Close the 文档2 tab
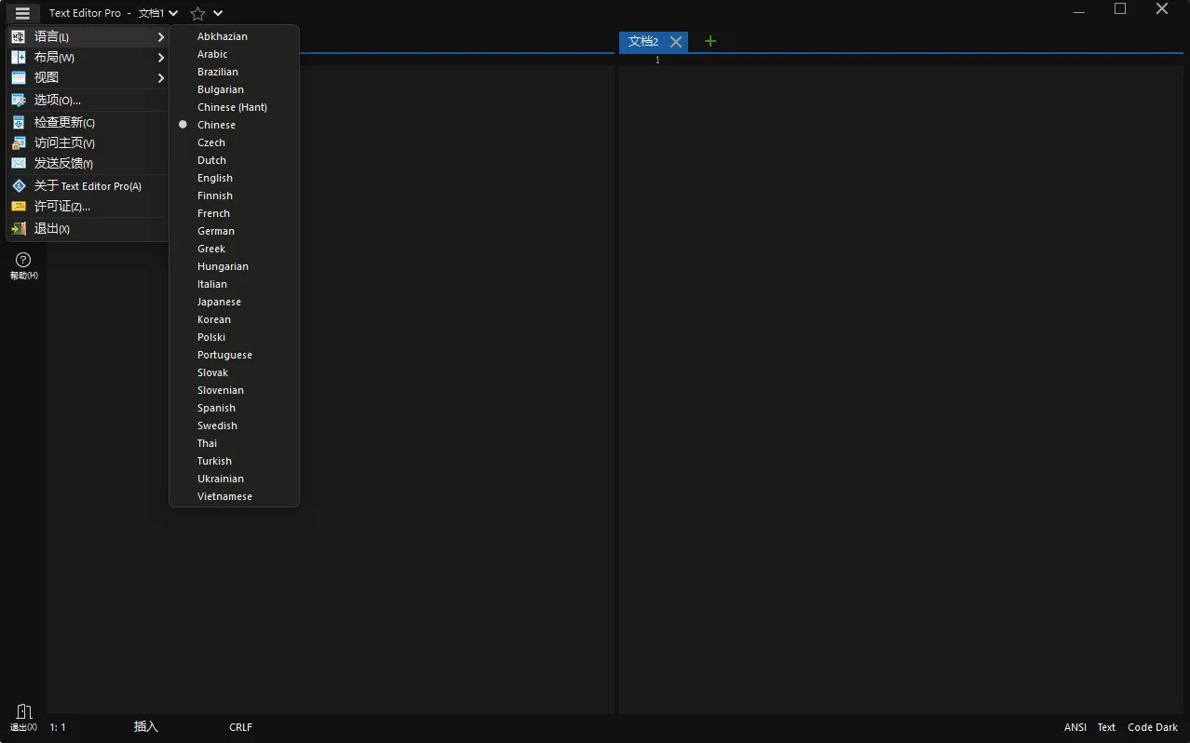The height and width of the screenshot is (743, 1190). (x=676, y=41)
